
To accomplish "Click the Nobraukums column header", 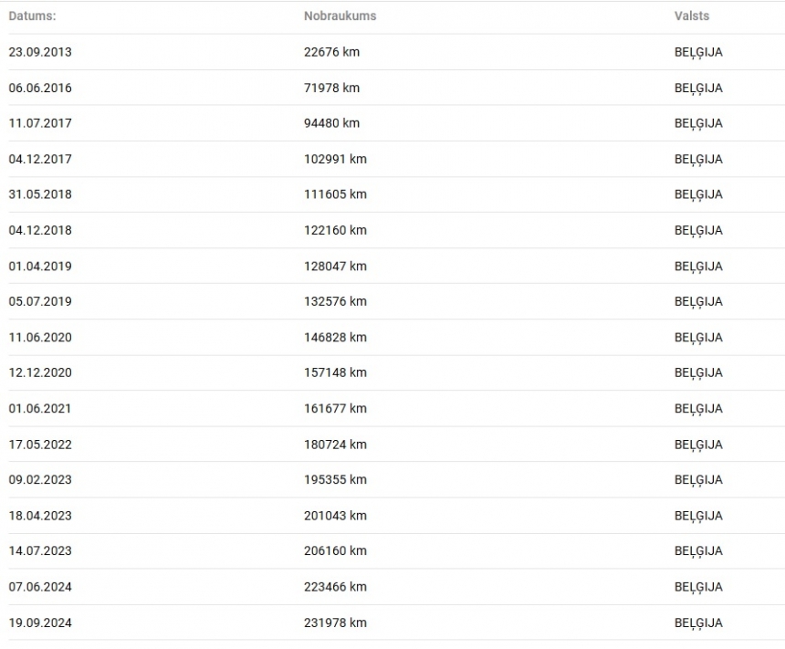I will pyautogui.click(x=340, y=16).
